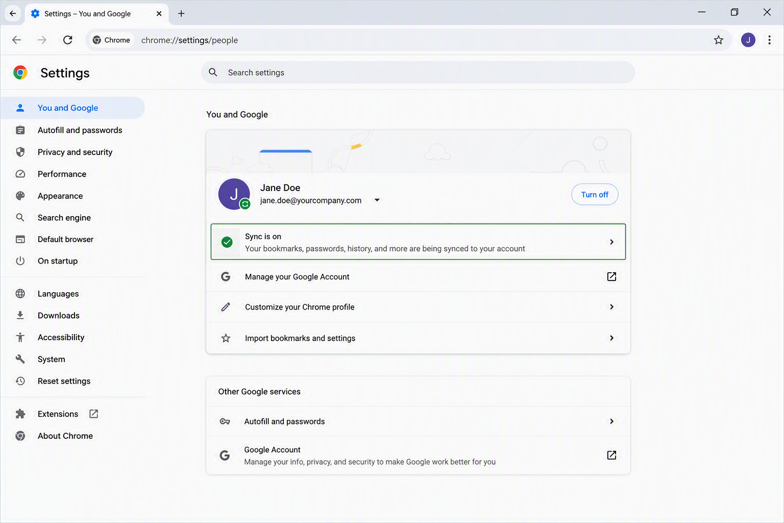Image resolution: width=784 pixels, height=523 pixels.
Task: Open Customize your Chrome profile
Action: coord(418,307)
